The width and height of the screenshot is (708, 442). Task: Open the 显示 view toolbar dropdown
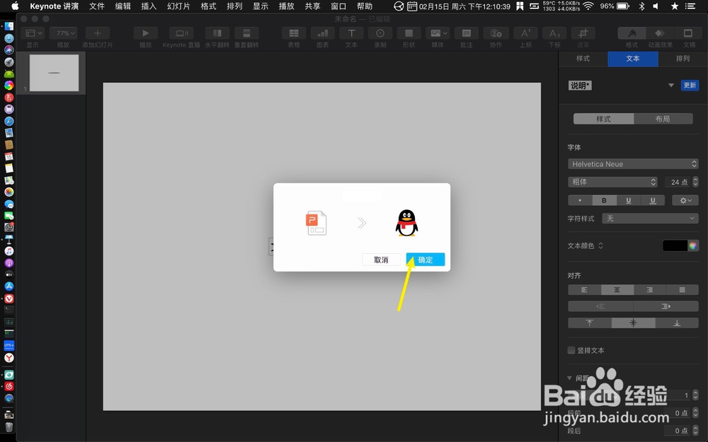33,33
